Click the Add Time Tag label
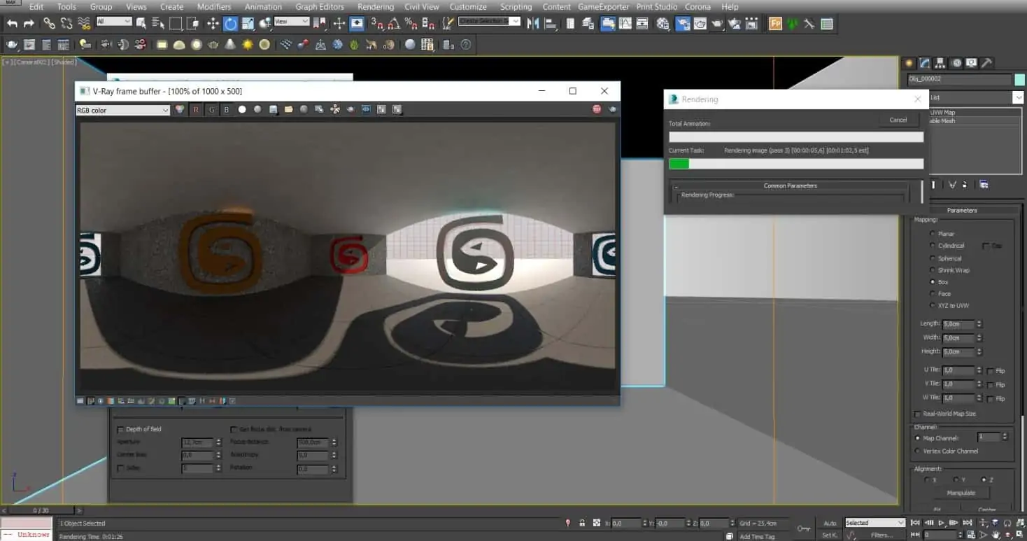This screenshot has height=541, width=1027. tap(757, 536)
